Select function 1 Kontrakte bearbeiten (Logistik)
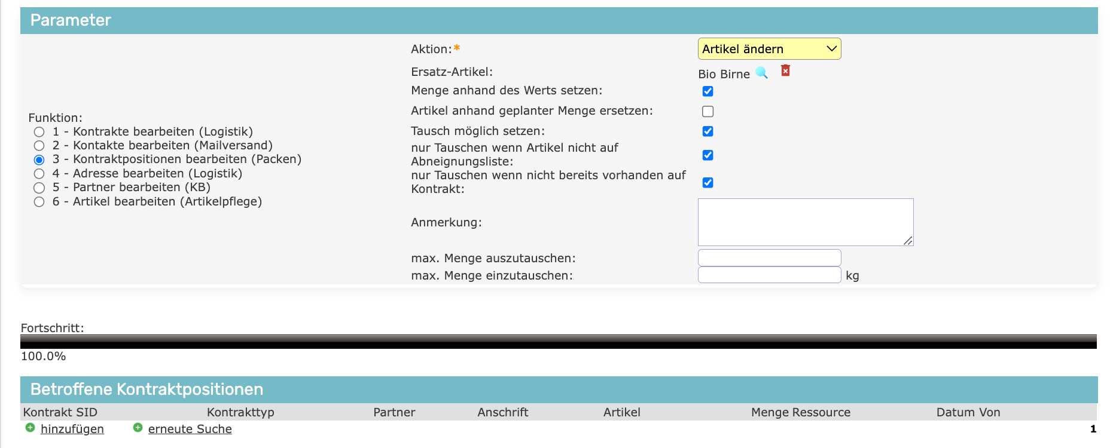This screenshot has width=1110, height=448. [x=39, y=132]
